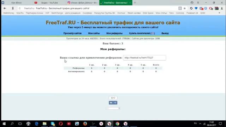
Task: Go back with the browser back arrow
Action: pyautogui.click(x=5, y=8)
